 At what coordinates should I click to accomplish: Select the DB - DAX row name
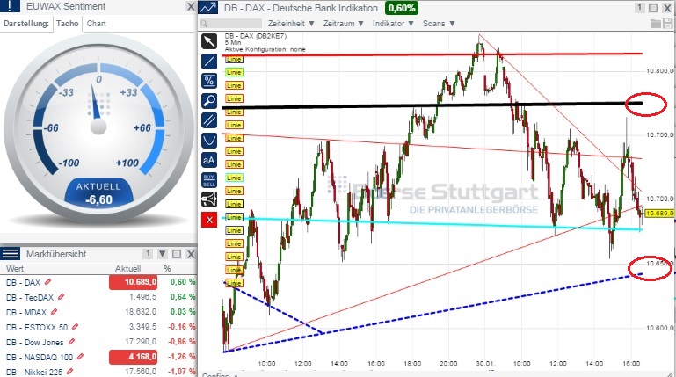(23, 283)
